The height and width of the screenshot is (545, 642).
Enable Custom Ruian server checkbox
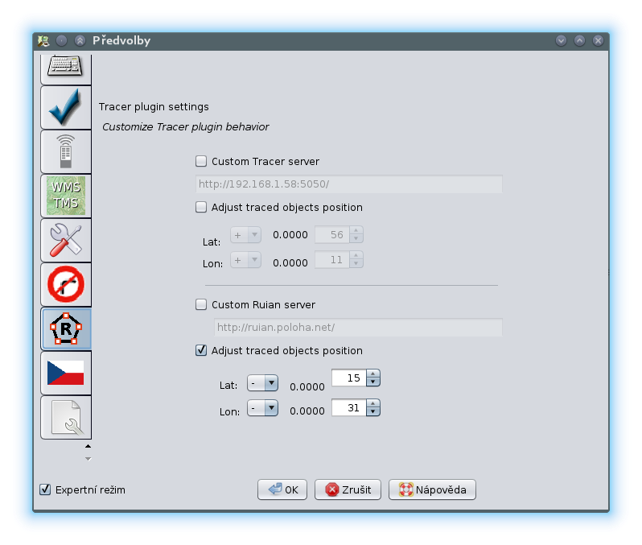[201, 304]
